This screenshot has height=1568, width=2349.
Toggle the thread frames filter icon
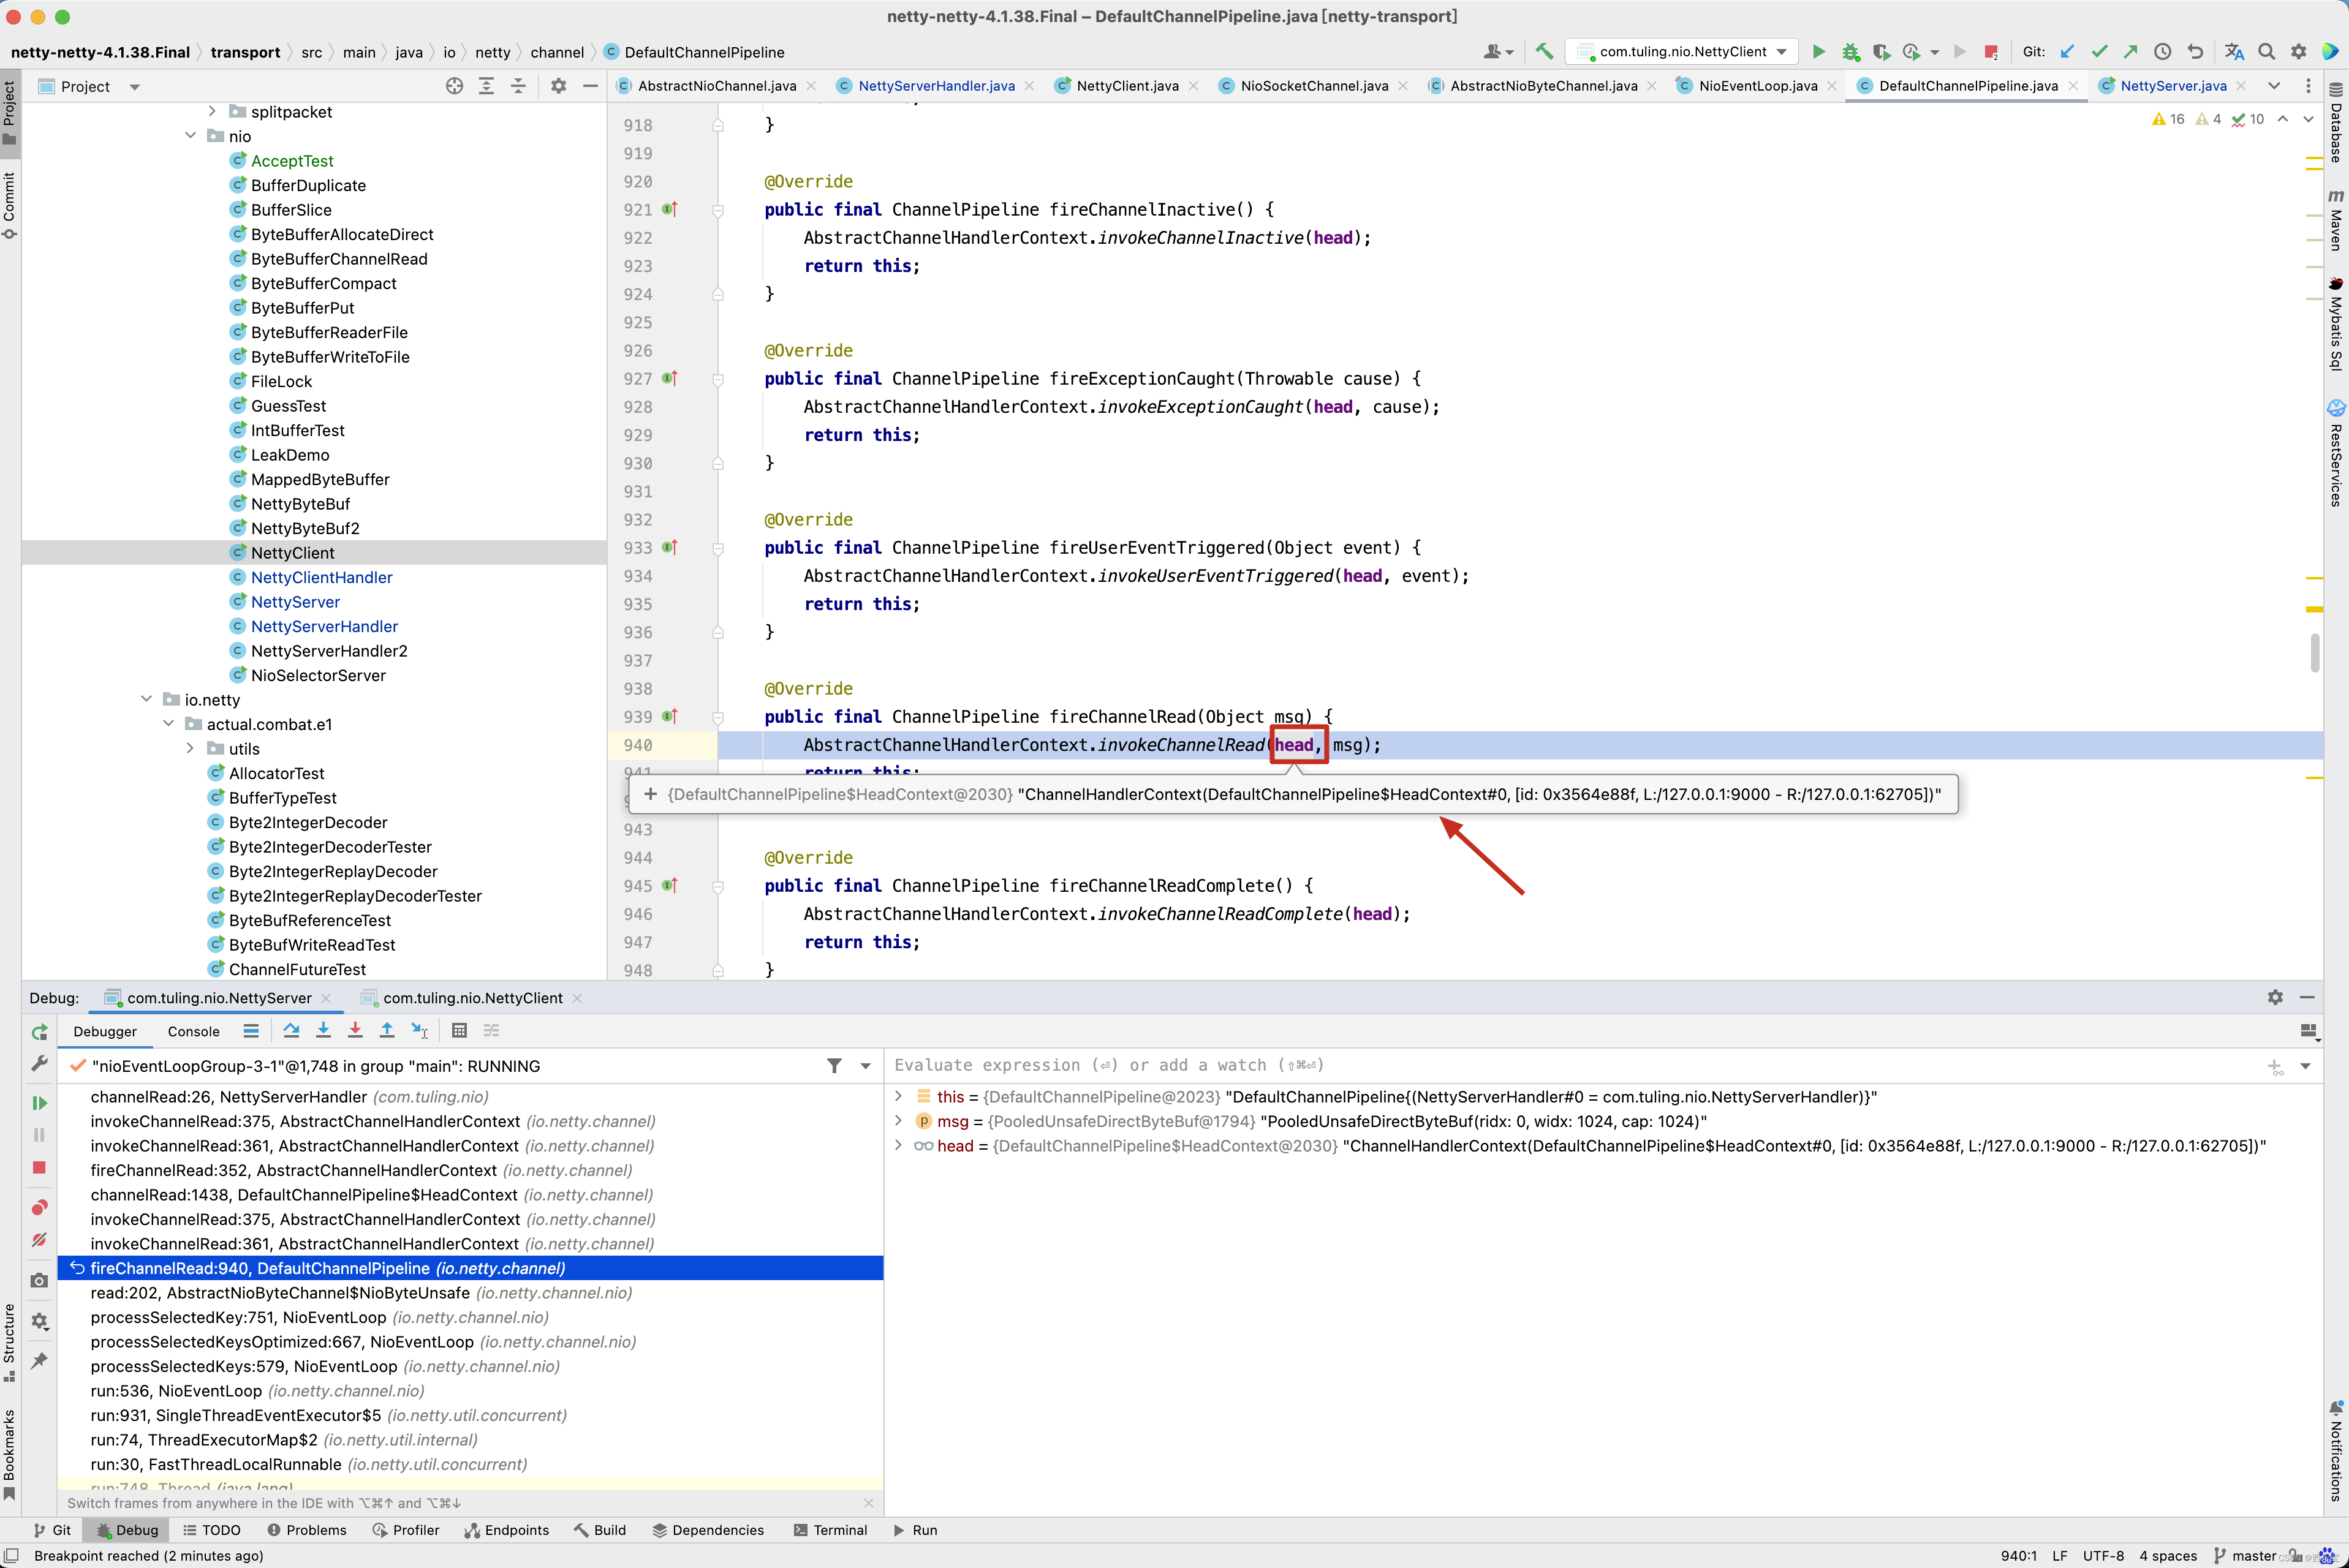(x=834, y=1066)
